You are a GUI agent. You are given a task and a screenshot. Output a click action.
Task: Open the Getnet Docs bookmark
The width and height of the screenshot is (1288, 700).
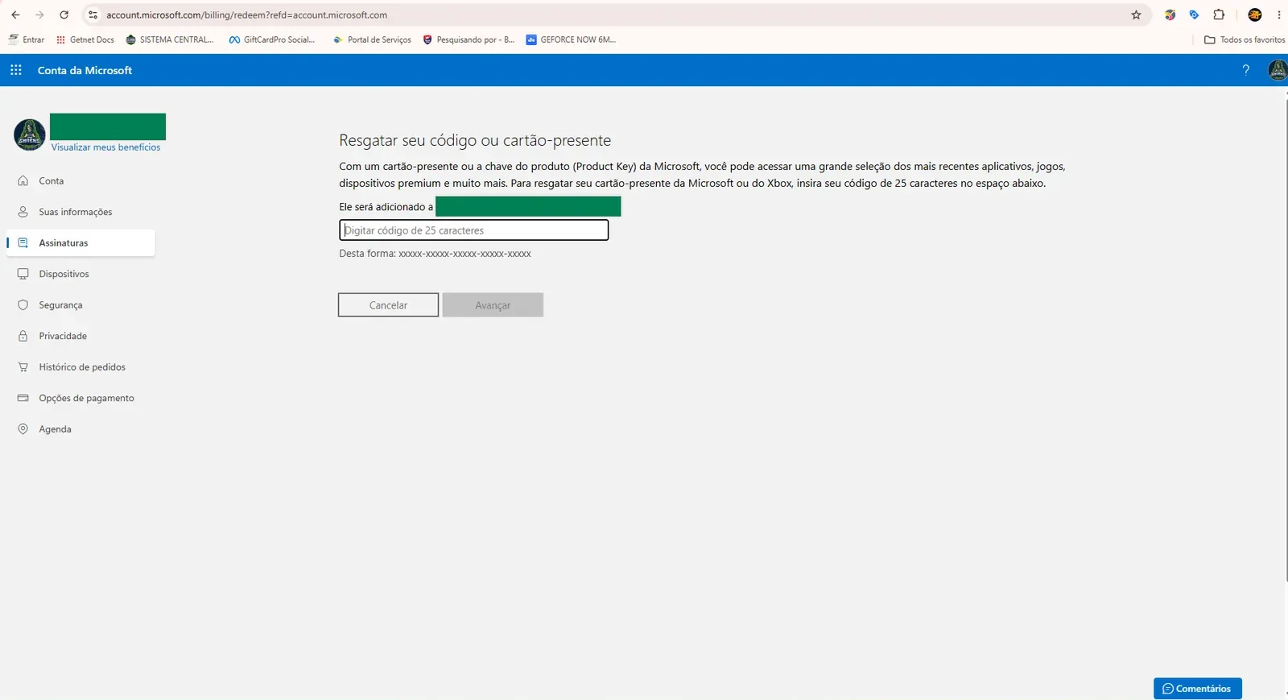pos(85,39)
